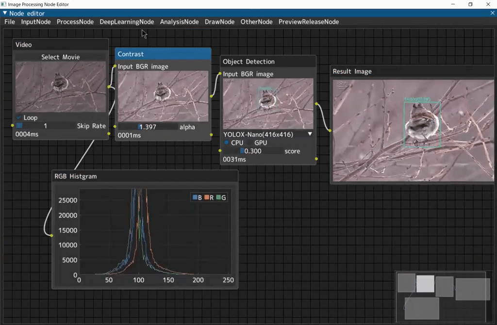
Task: Click the Result Image node's input pin
Action: [x=330, y=130]
